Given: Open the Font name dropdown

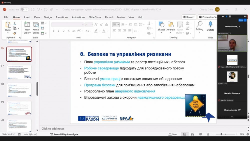Looking at the screenshot, I should pyautogui.click(x=83, y=25).
